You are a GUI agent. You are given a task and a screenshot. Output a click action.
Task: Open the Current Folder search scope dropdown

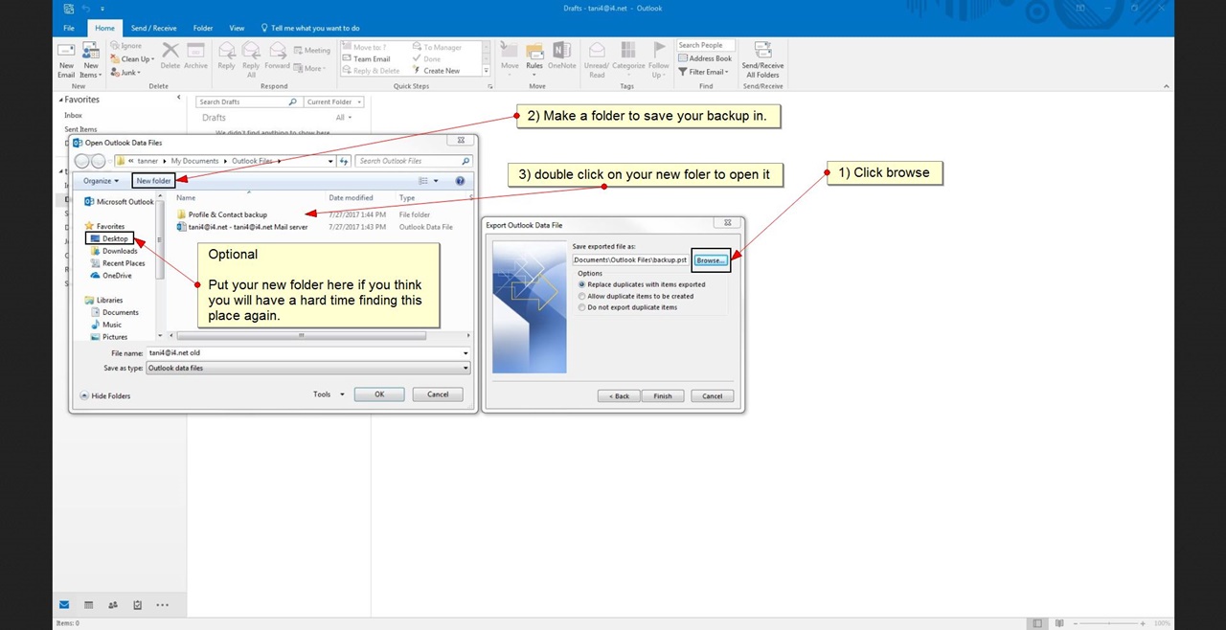pyautogui.click(x=333, y=101)
